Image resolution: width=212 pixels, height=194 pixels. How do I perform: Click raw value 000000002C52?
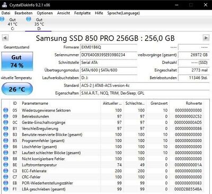point(188,116)
